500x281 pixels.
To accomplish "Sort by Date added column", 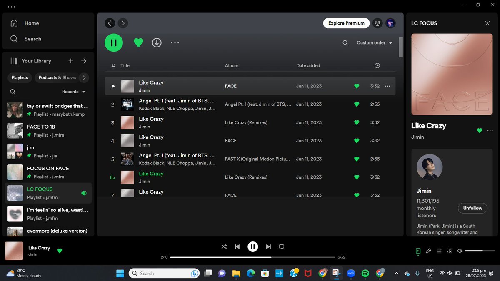I will (308, 65).
